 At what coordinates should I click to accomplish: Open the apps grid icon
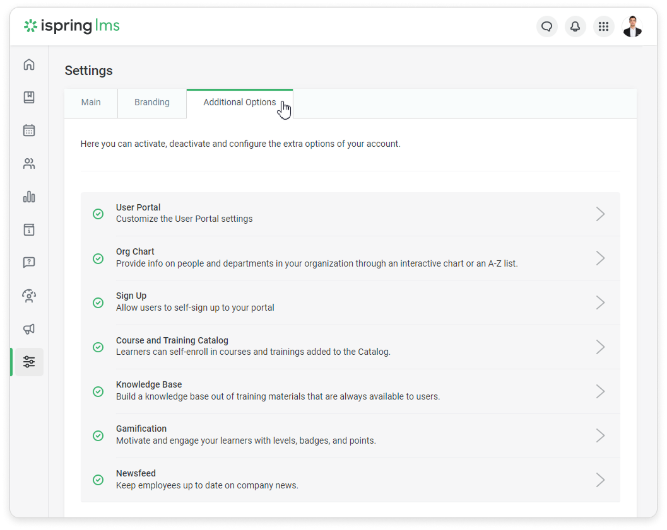[603, 26]
